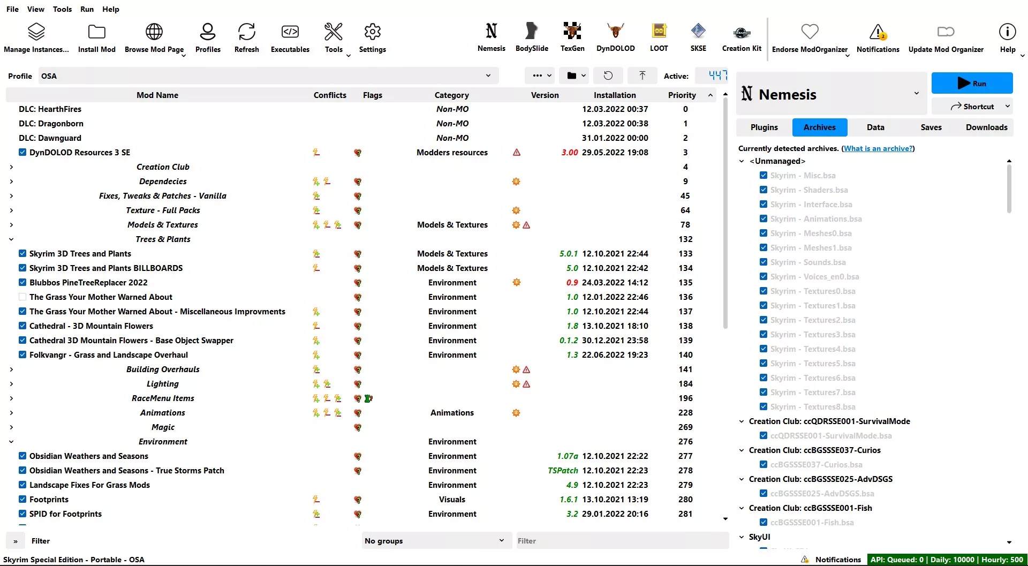Click the three-dots options button

(x=539, y=76)
